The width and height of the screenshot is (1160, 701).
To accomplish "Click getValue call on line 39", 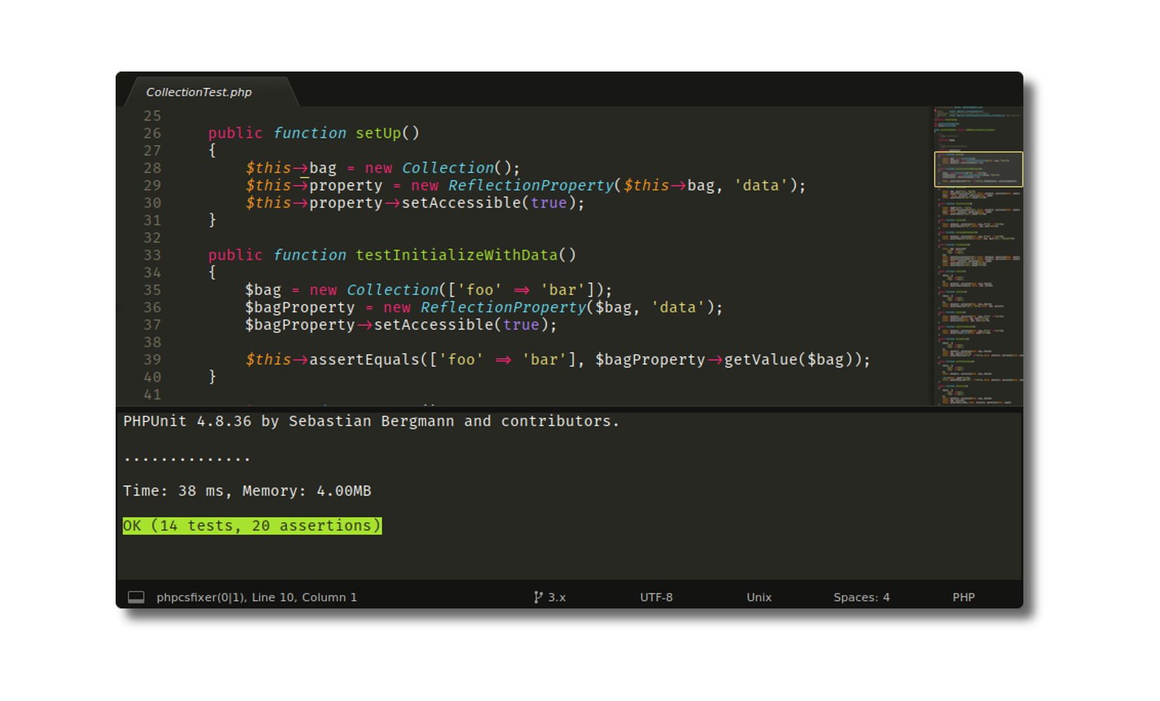I will point(761,360).
